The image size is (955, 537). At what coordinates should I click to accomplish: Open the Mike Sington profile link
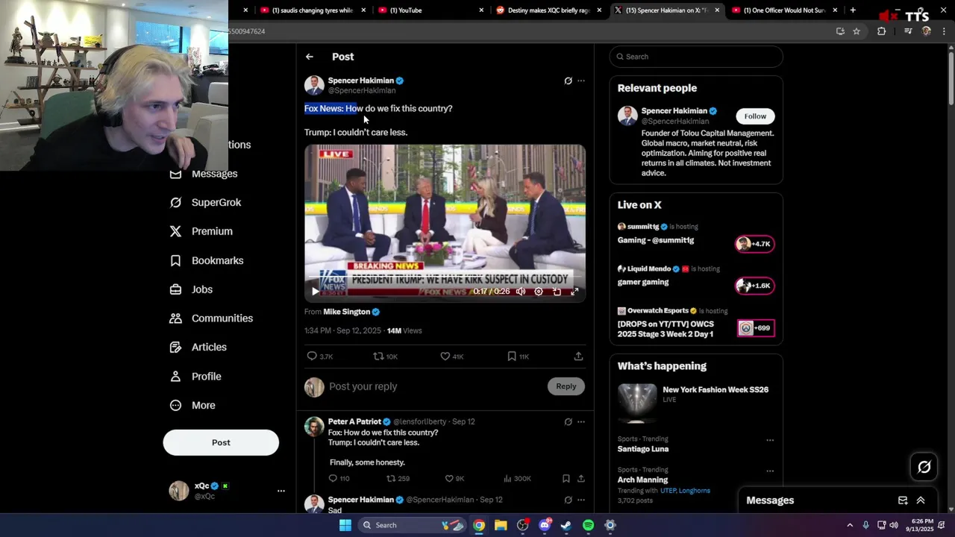[x=346, y=312]
